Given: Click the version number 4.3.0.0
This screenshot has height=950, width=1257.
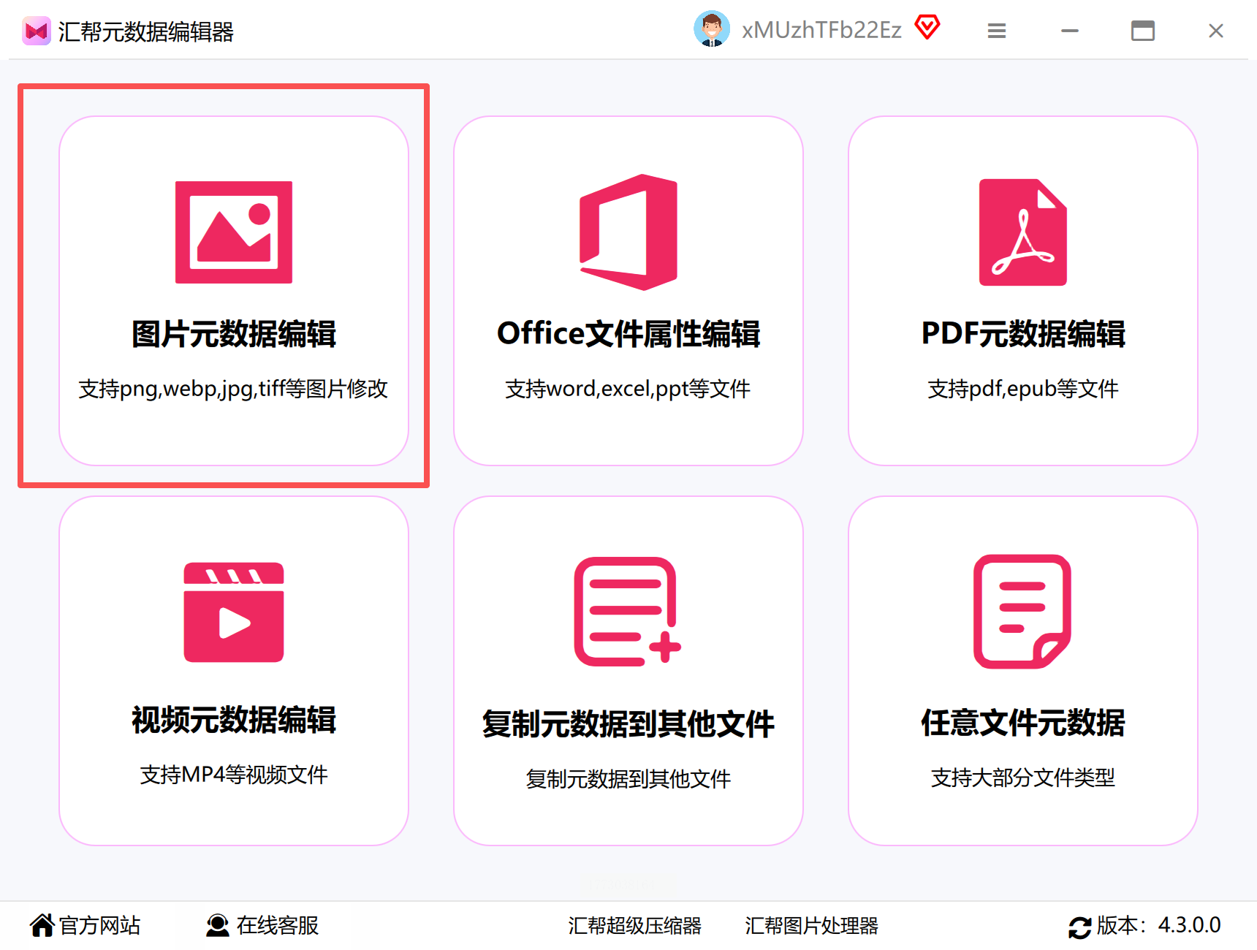Looking at the screenshot, I should tap(1190, 925).
